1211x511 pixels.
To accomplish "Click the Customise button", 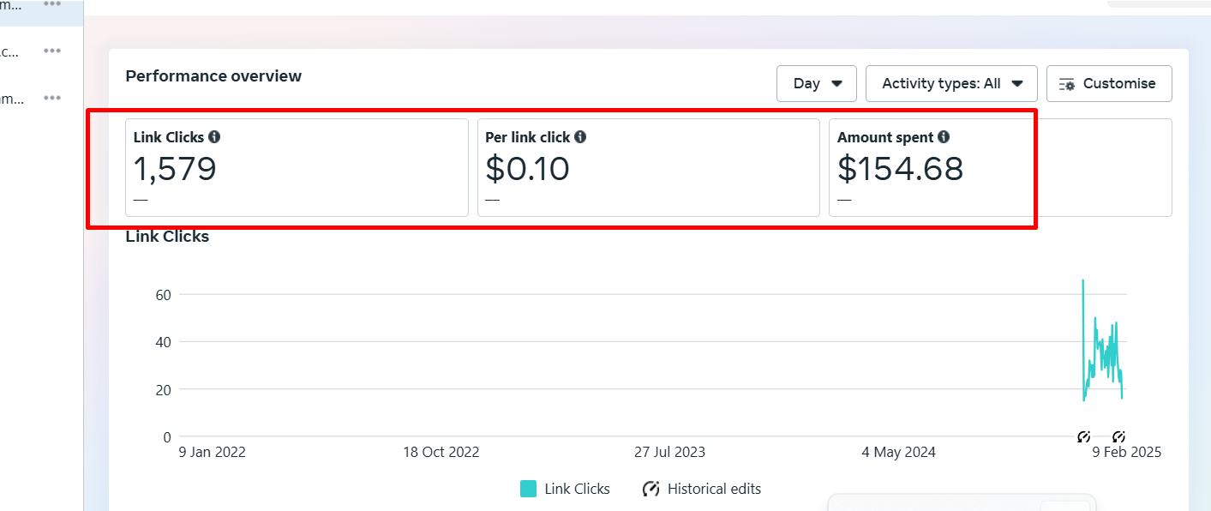I will pos(1109,84).
